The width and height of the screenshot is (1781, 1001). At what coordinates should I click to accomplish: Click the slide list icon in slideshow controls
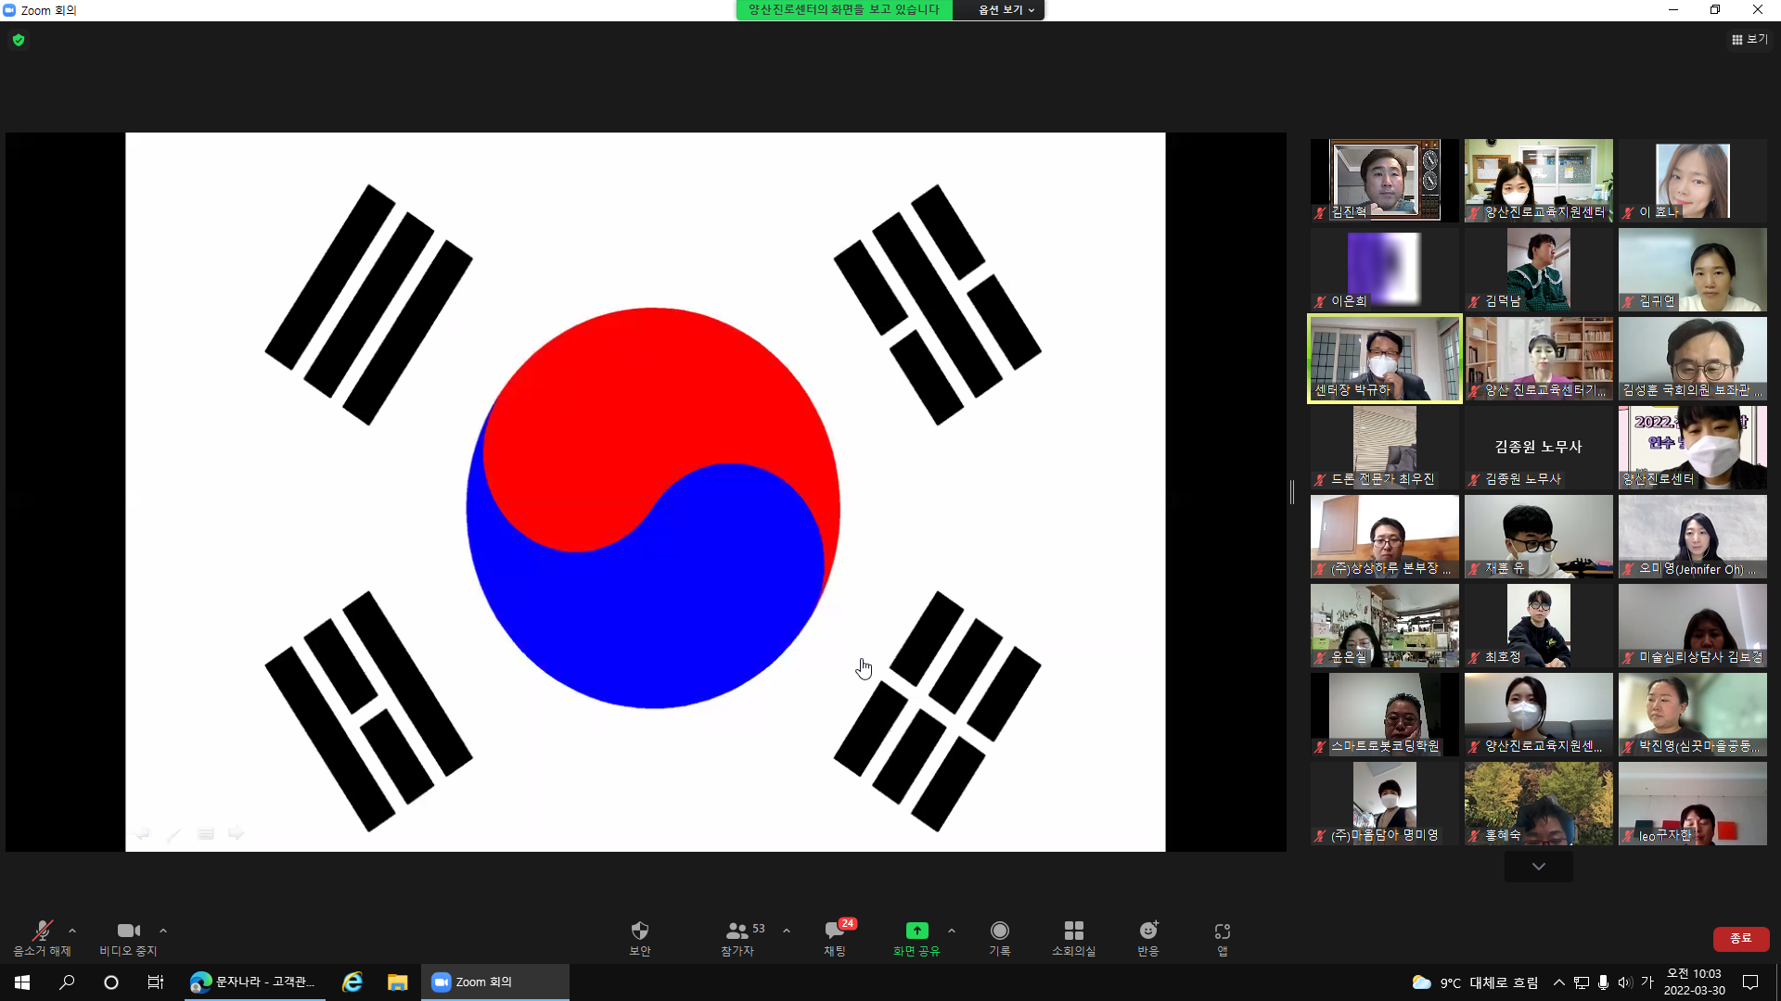[x=206, y=834]
